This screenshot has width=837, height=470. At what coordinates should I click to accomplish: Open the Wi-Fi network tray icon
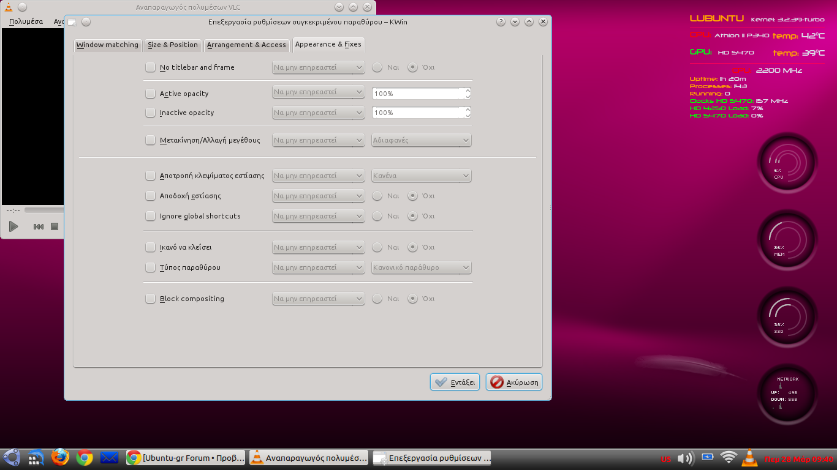click(729, 458)
